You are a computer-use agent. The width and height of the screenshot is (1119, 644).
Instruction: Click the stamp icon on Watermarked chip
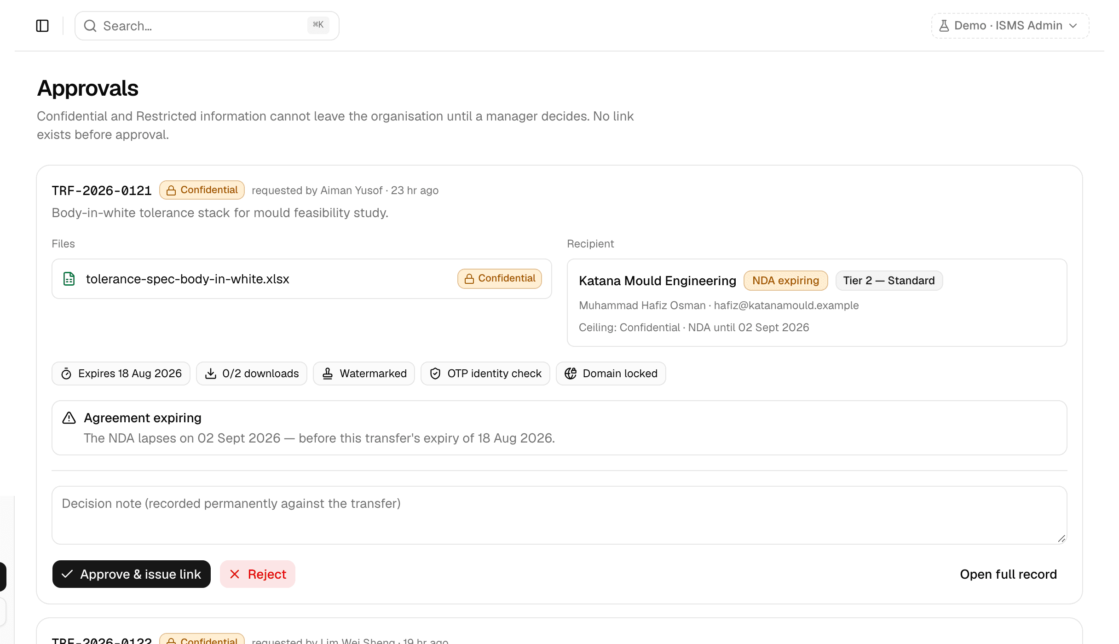click(328, 374)
